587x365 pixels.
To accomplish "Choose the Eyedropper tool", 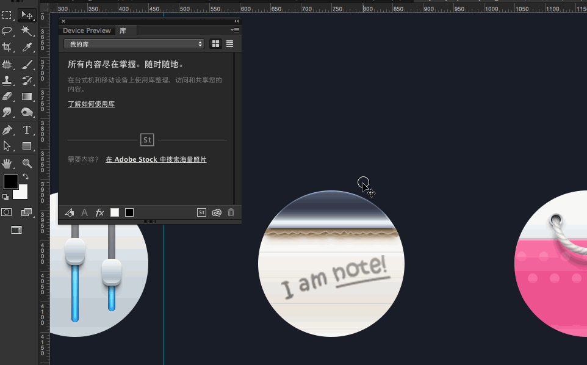I will pos(27,47).
